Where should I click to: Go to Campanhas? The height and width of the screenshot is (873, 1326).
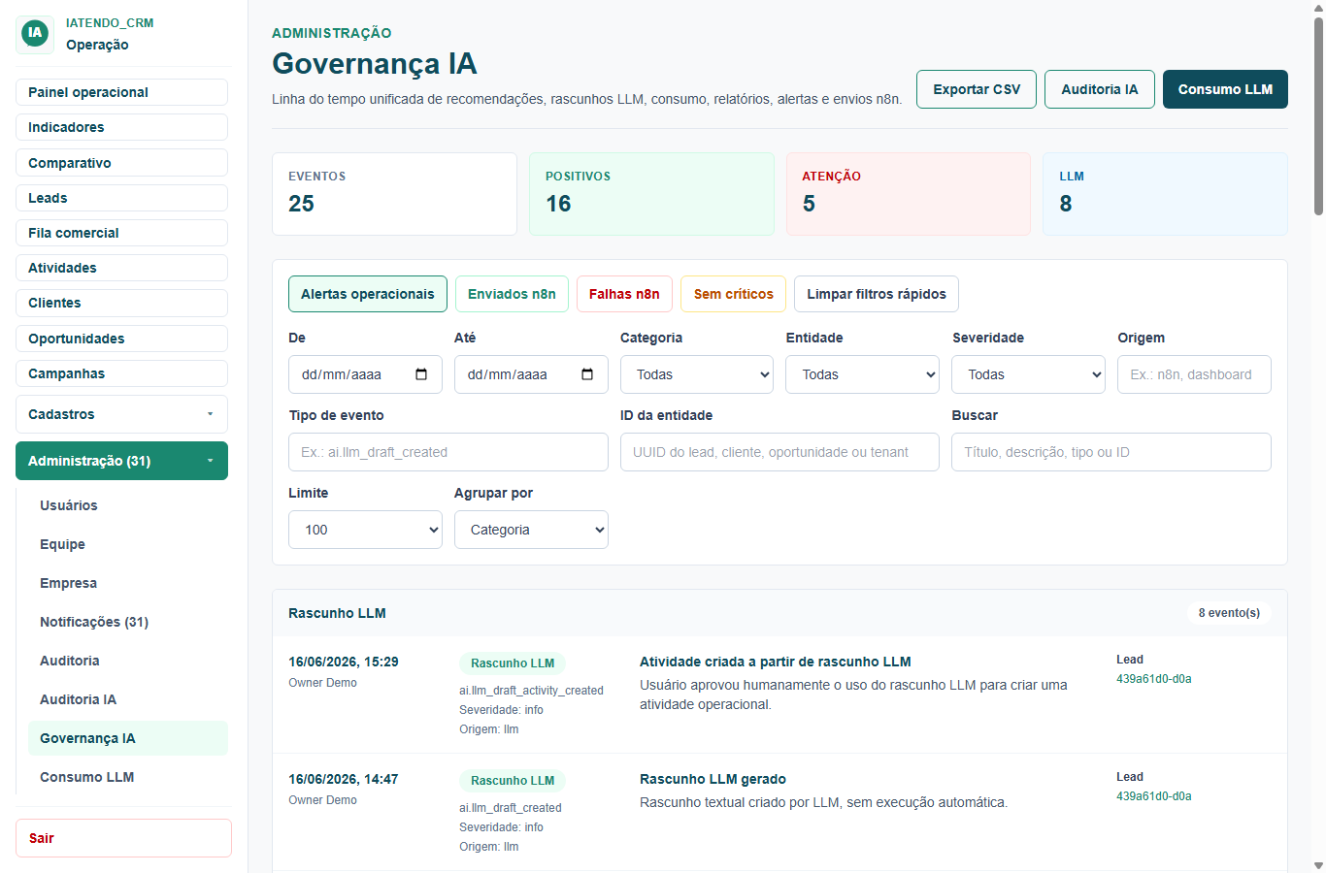point(121,373)
